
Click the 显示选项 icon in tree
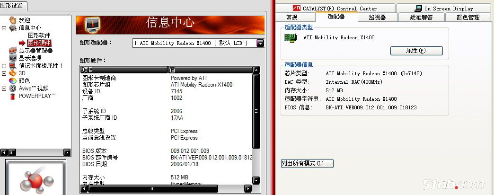[13, 58]
